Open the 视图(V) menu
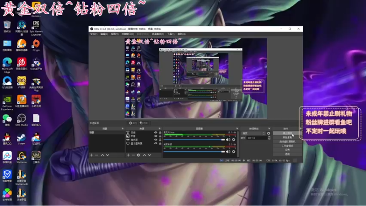 (x=115, y=34)
